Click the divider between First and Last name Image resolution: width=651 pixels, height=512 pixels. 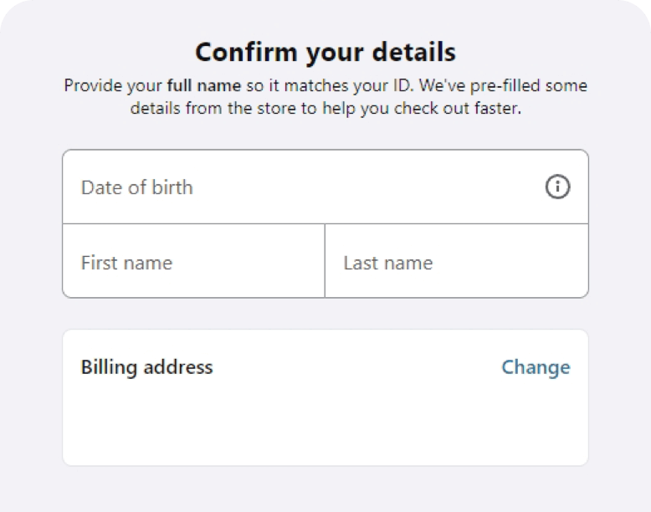click(x=325, y=261)
